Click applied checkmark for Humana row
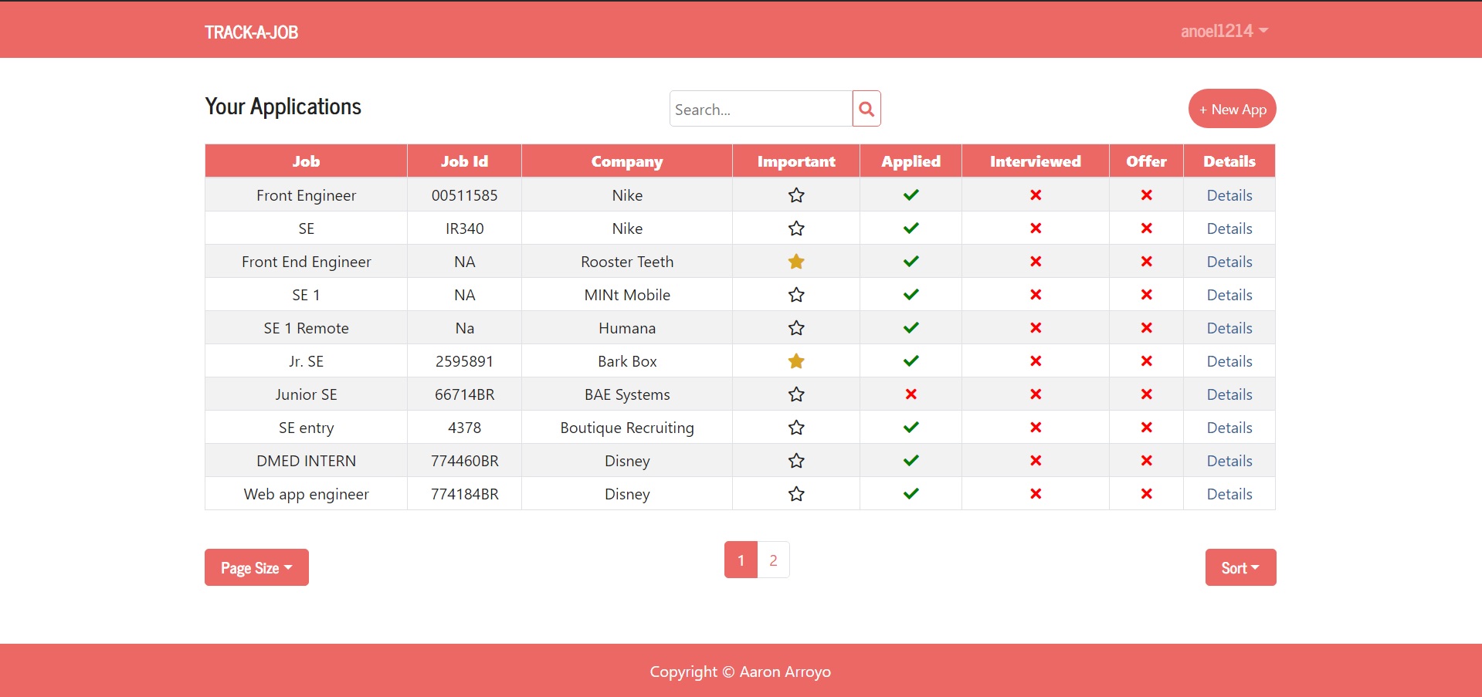 pyautogui.click(x=911, y=328)
